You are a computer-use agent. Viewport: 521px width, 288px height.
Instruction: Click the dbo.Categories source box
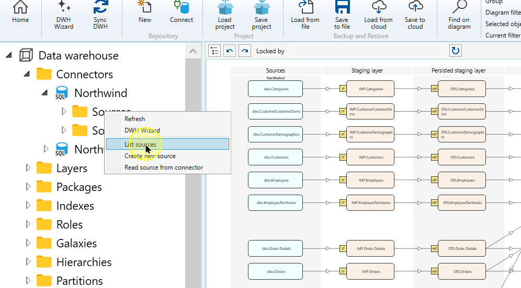pyautogui.click(x=276, y=89)
